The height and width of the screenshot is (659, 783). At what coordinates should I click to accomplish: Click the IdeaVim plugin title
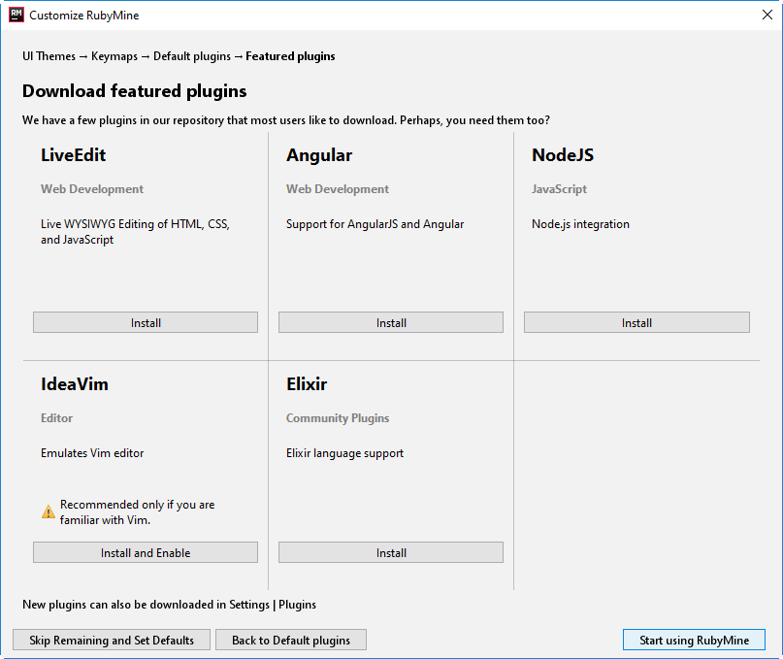[x=75, y=384]
